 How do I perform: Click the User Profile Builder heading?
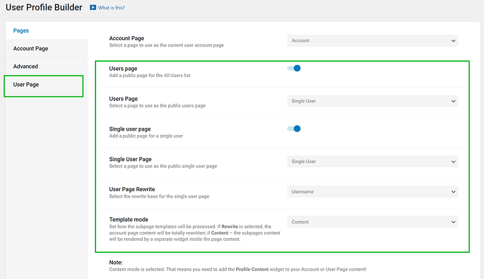coord(44,8)
